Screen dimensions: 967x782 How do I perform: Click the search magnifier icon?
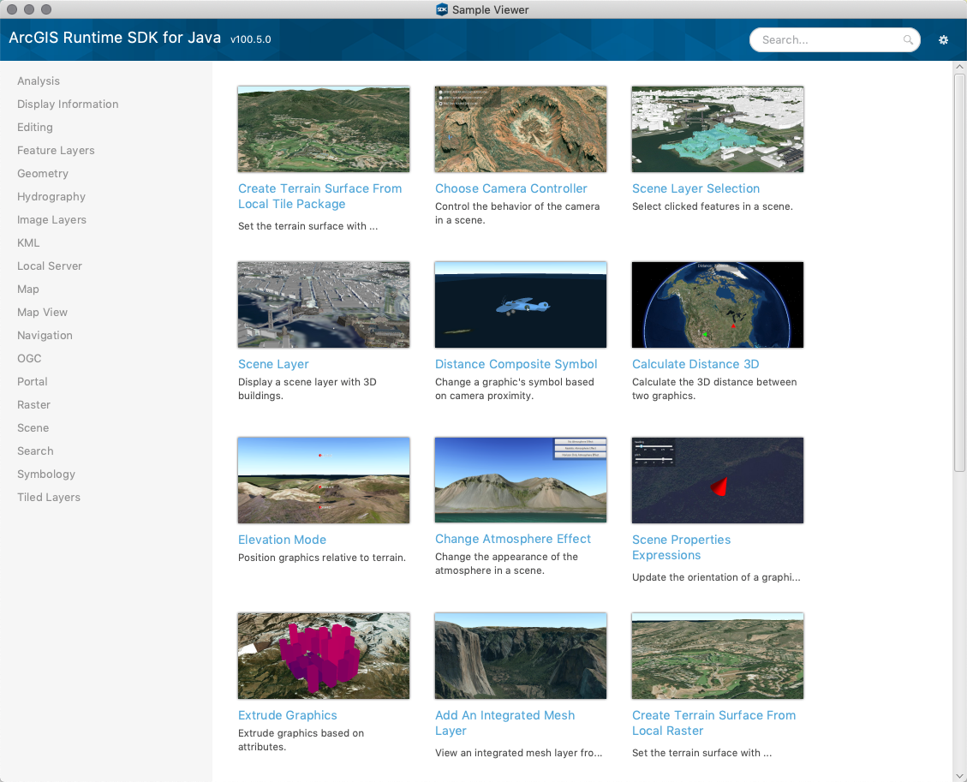(908, 40)
